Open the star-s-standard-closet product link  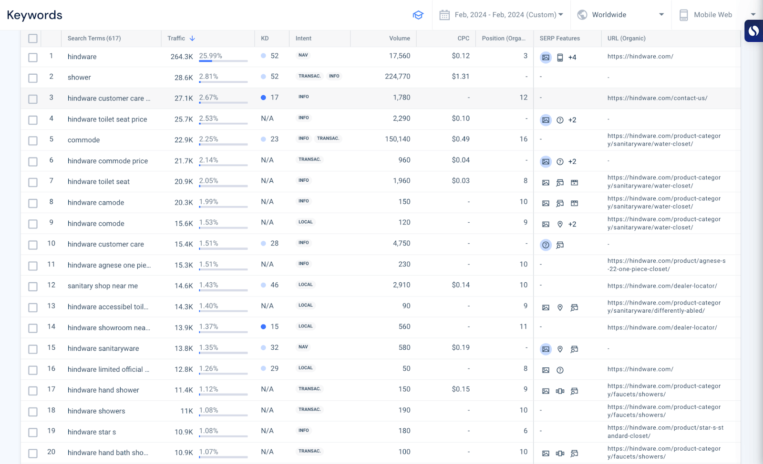(x=665, y=432)
